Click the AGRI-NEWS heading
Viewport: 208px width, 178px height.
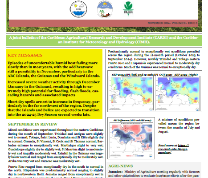[x=121, y=166]
